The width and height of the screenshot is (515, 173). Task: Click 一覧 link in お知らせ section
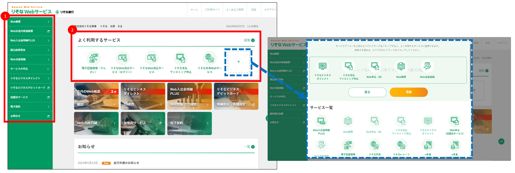pyautogui.click(x=249, y=147)
